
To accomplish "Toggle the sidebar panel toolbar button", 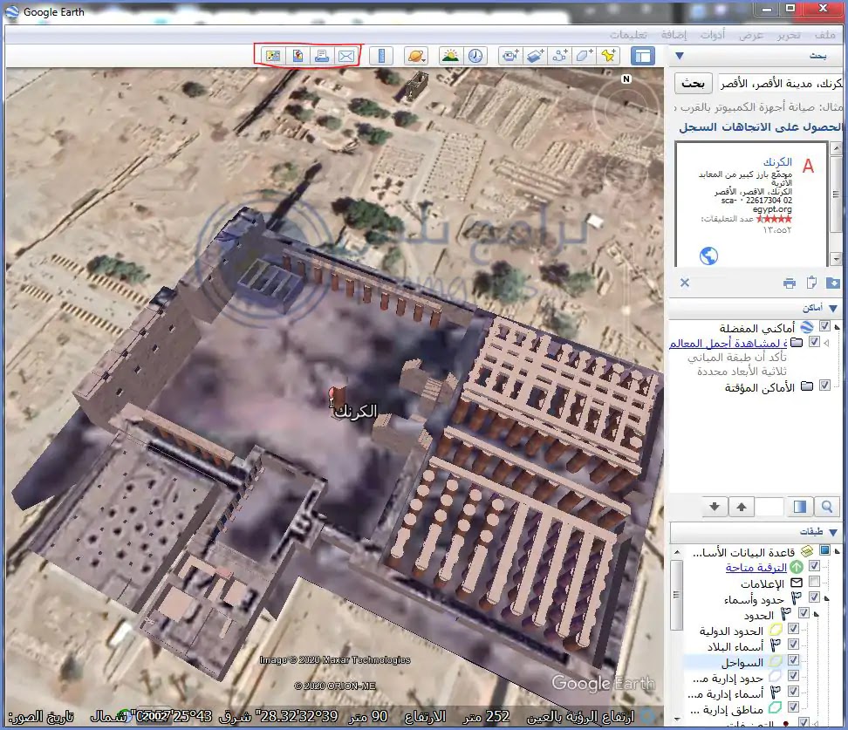I will click(x=642, y=56).
